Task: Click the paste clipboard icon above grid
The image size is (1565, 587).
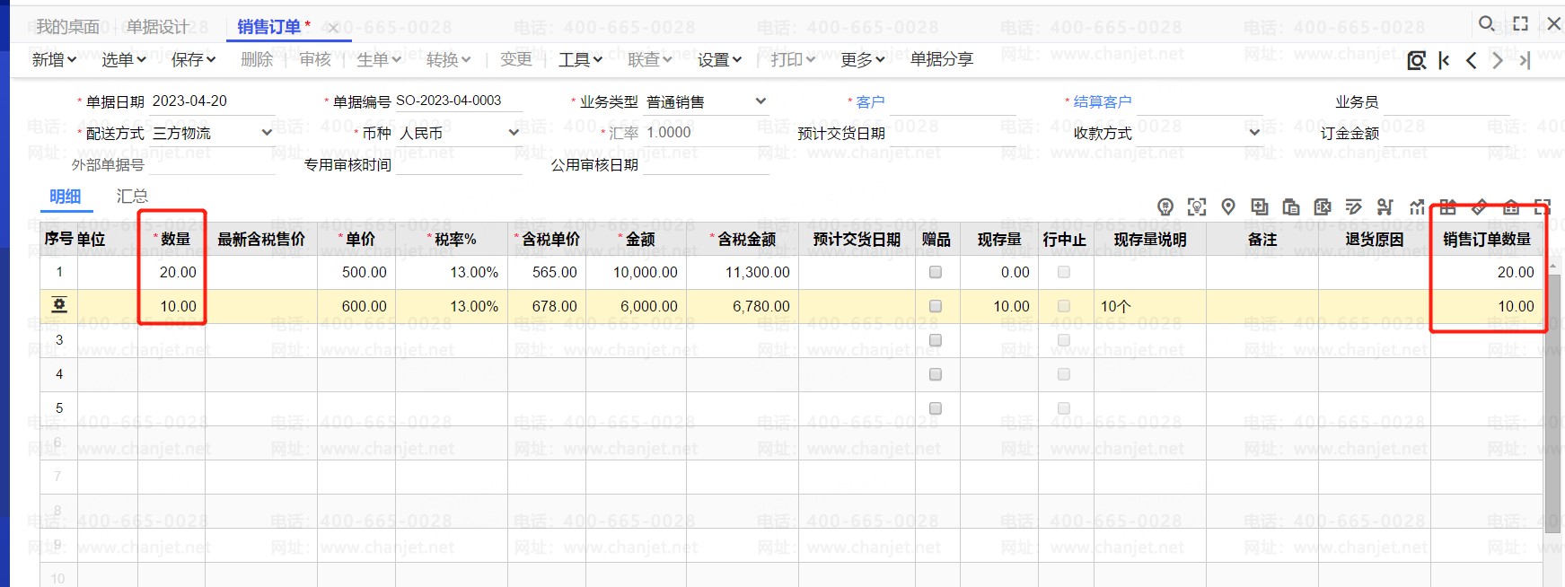Action: coord(1291,207)
